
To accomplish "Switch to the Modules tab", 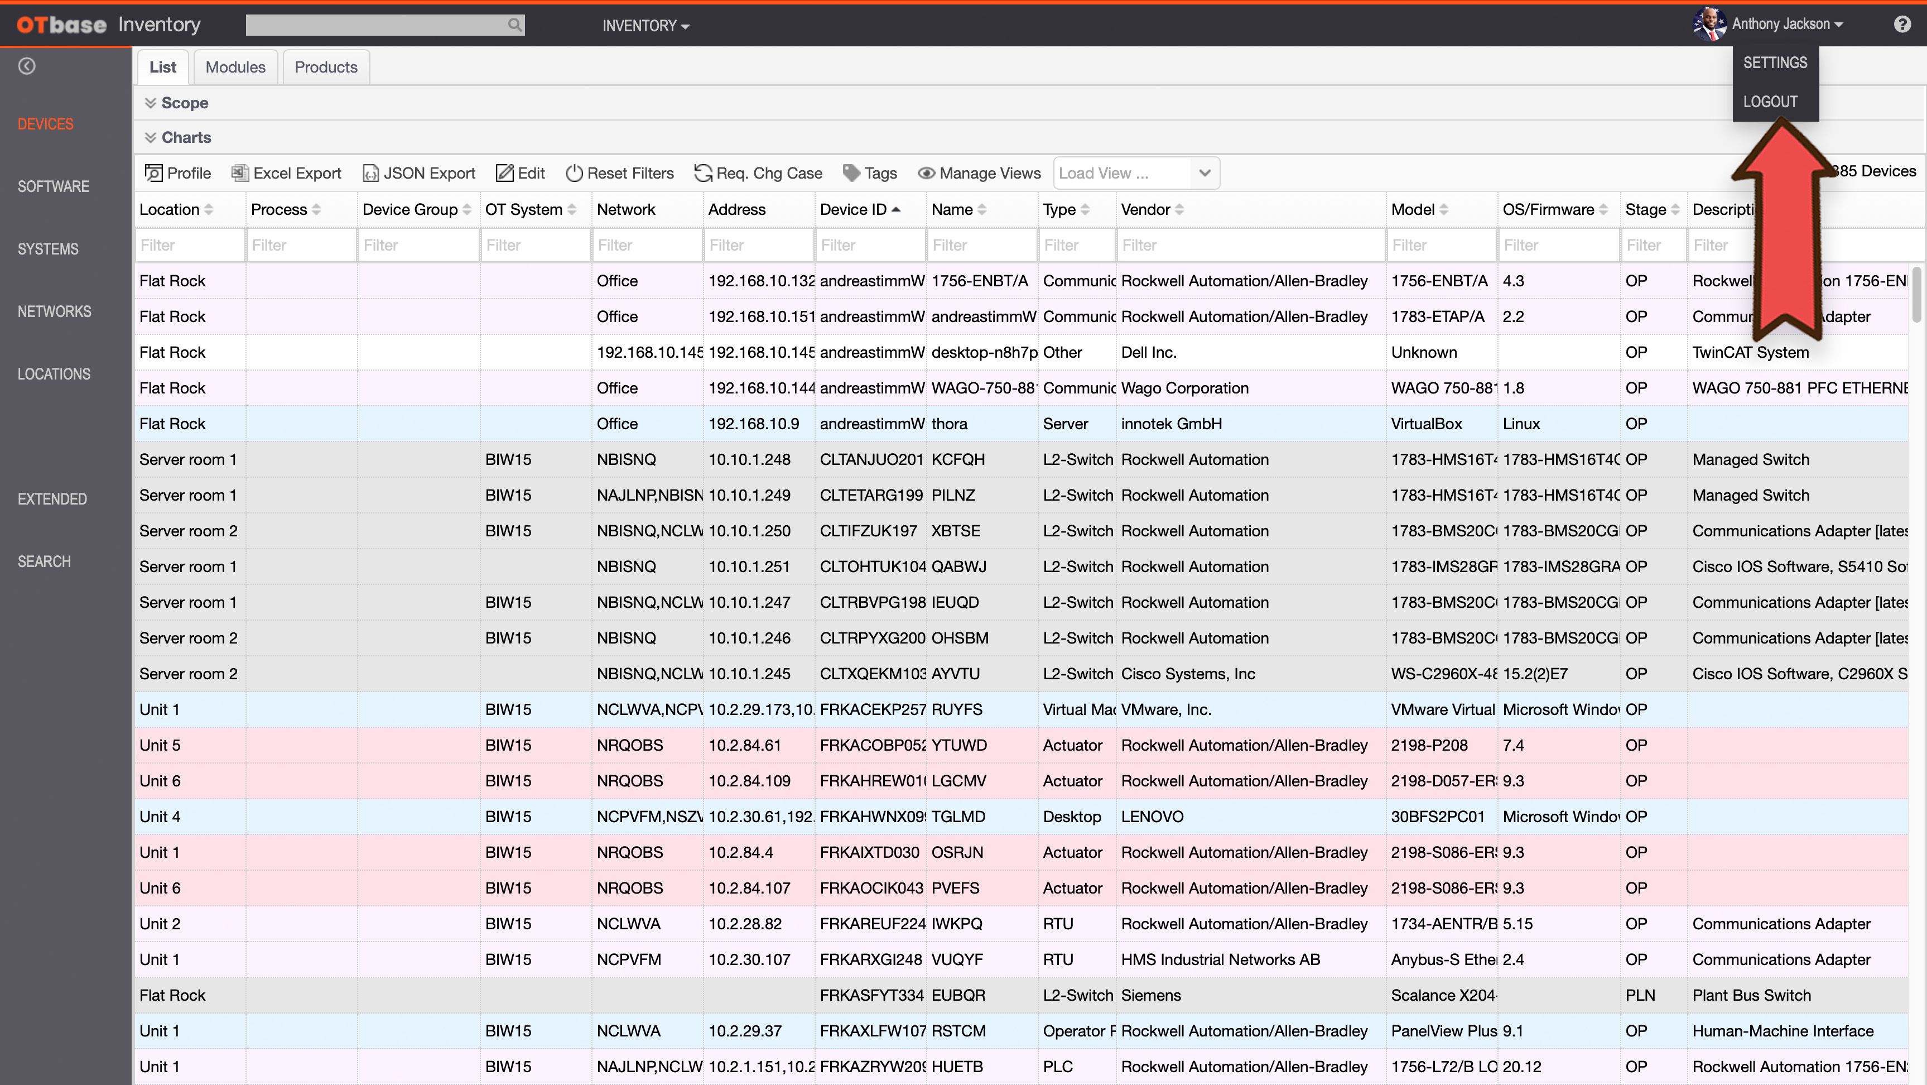I will (x=235, y=68).
